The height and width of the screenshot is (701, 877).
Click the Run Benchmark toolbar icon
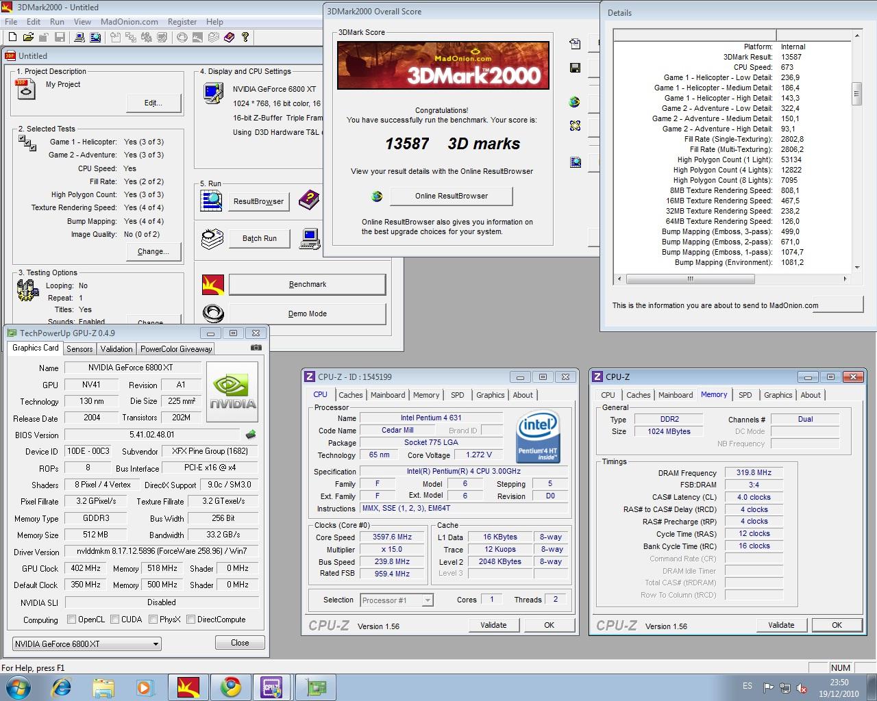click(197, 37)
